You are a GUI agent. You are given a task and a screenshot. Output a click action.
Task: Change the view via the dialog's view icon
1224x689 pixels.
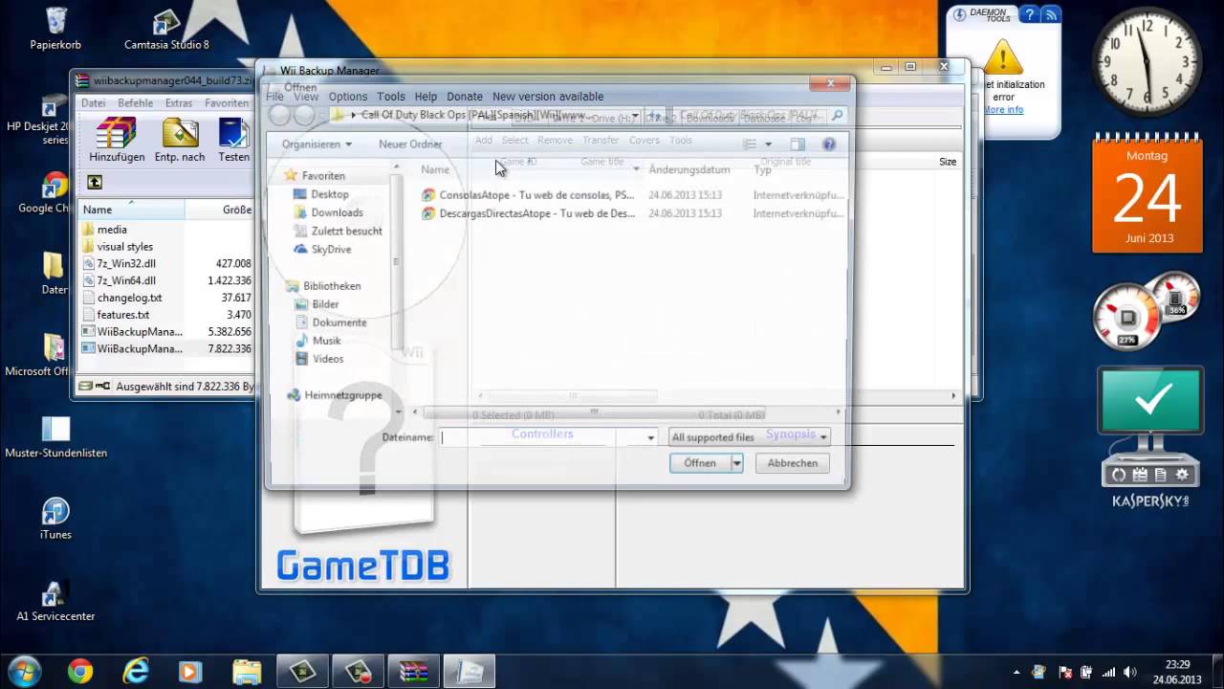751,144
